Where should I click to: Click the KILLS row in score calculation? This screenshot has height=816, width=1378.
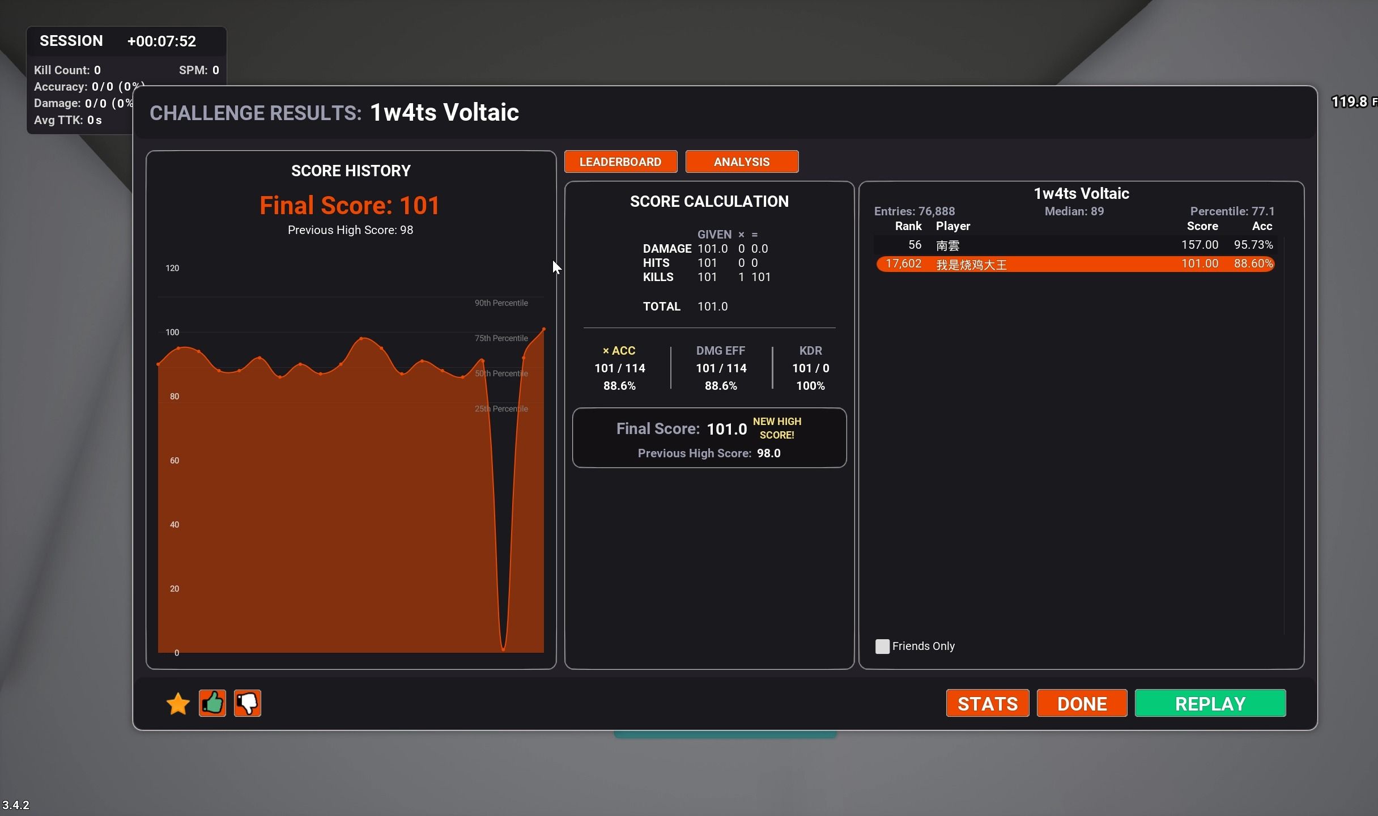pyautogui.click(x=707, y=277)
